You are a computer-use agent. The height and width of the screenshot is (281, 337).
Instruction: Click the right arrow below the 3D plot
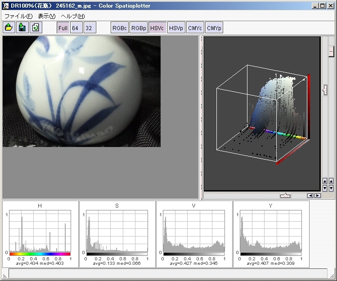coord(317,196)
